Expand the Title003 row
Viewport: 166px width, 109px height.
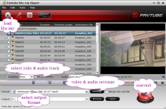coord(5,42)
